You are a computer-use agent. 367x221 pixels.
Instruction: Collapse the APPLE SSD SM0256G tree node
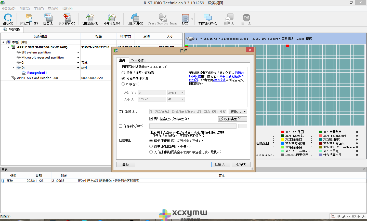[x=8, y=47]
